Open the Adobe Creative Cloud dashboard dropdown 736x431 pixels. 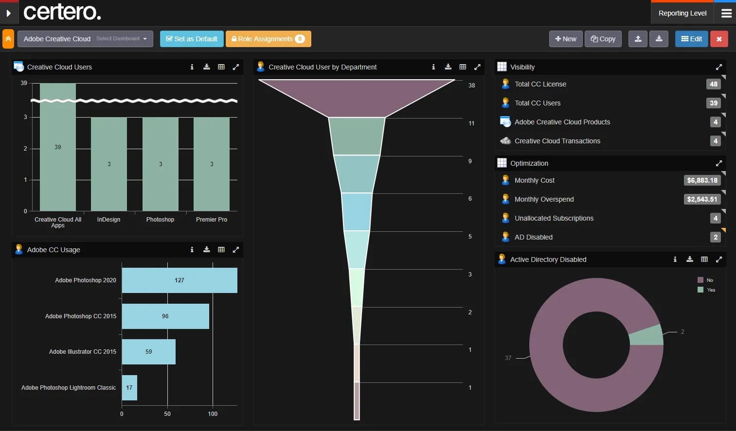85,39
